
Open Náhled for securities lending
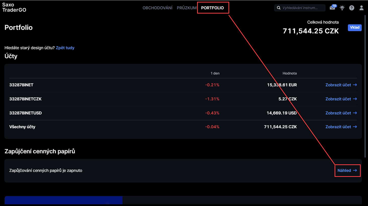click(344, 170)
